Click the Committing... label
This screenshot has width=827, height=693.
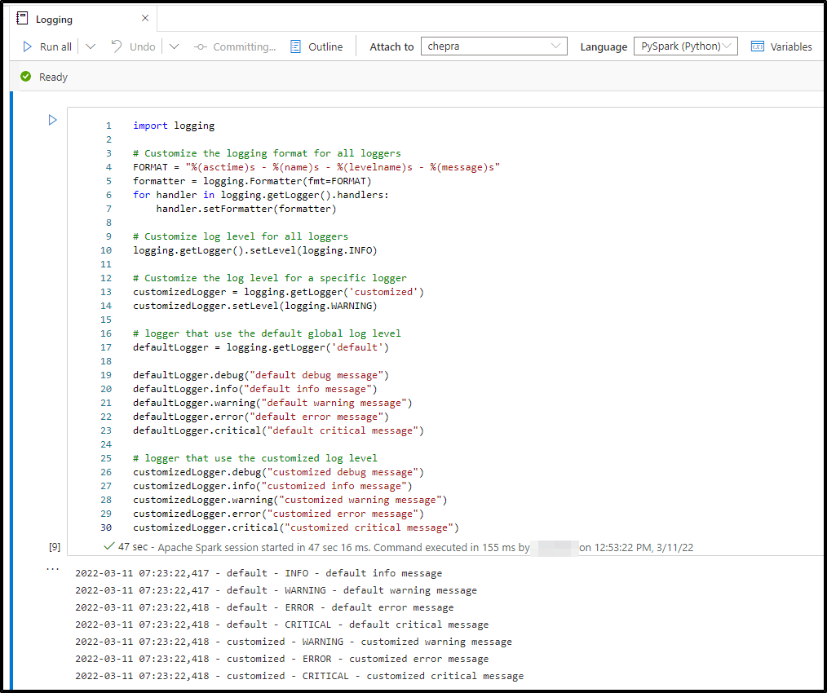(244, 47)
